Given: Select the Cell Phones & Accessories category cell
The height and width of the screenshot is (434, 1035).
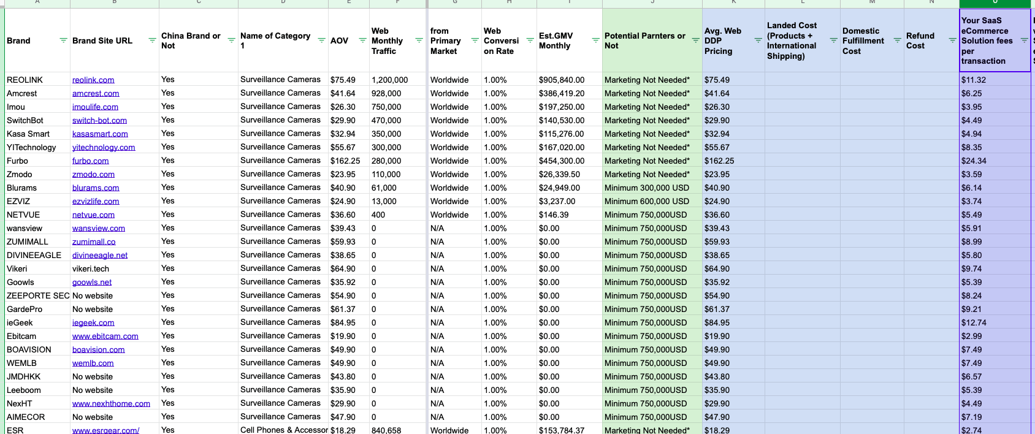Looking at the screenshot, I should click(283, 430).
